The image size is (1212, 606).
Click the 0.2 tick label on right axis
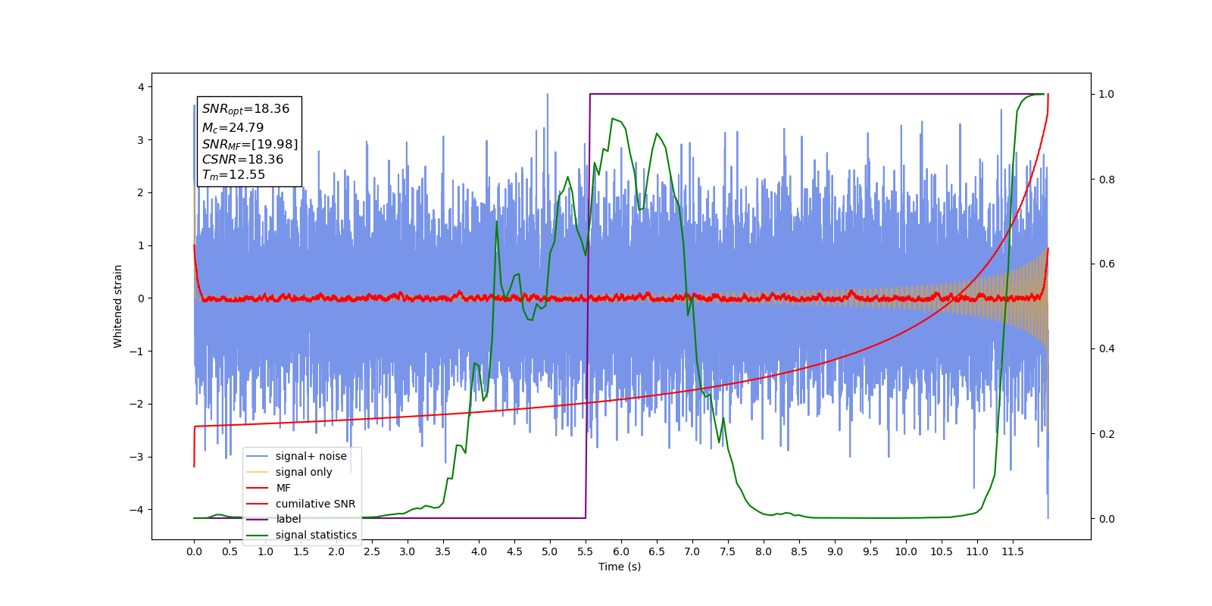(x=1107, y=434)
